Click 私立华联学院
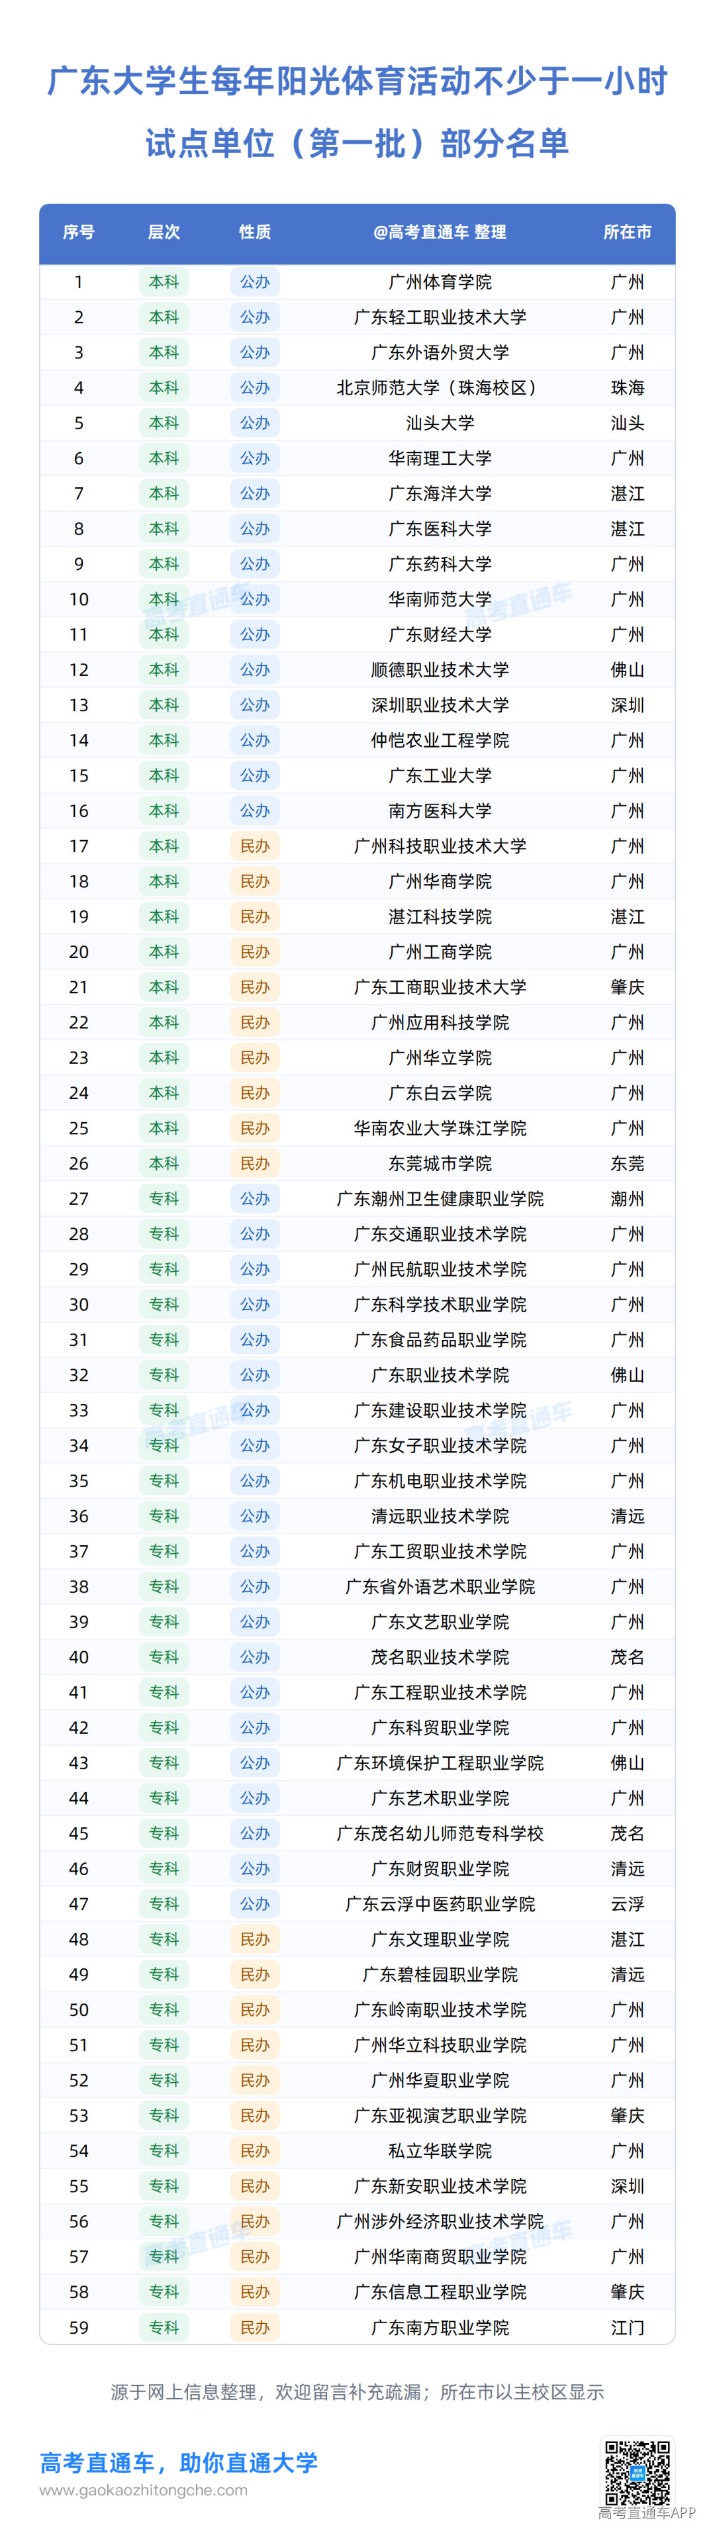 pos(440,2150)
